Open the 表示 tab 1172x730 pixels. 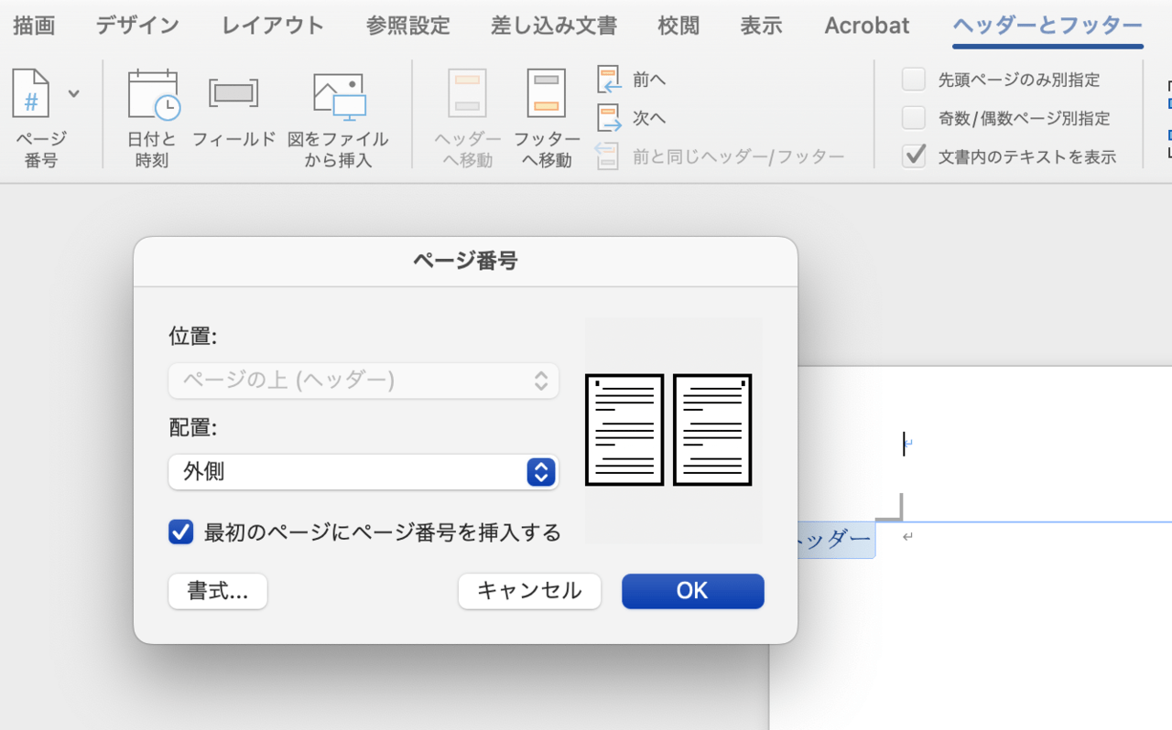click(761, 26)
